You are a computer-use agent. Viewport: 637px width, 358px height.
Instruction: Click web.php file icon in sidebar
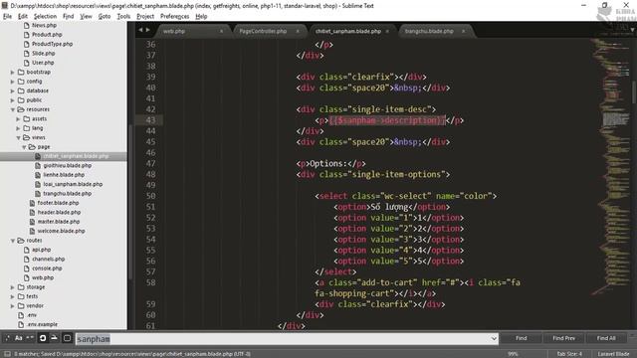27,277
